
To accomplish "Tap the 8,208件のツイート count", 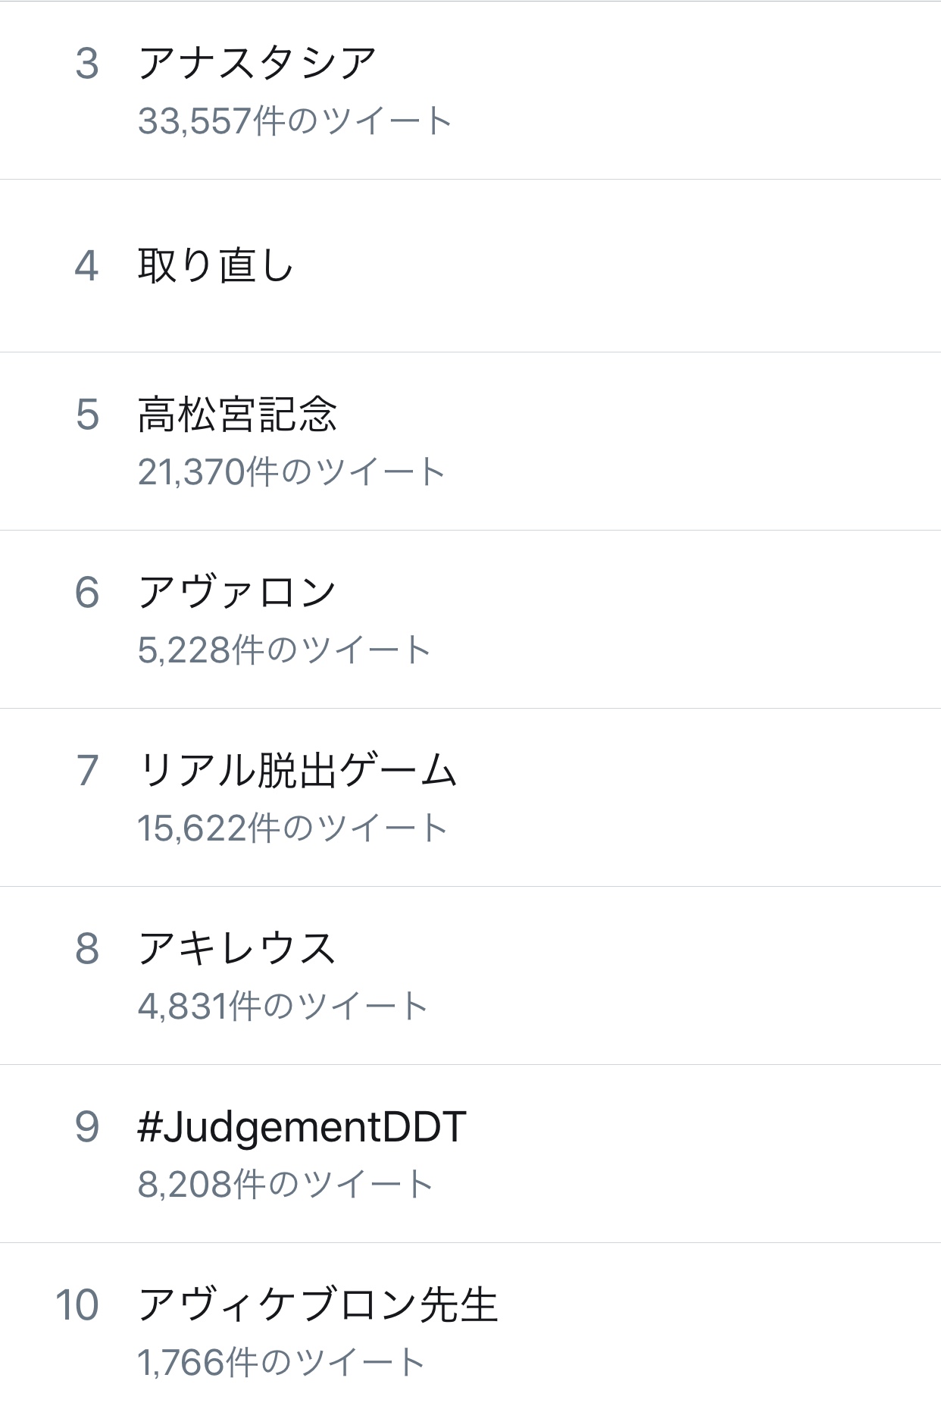I will [x=285, y=1185].
